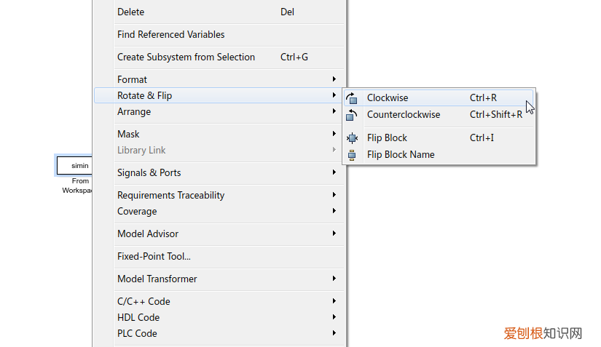The height and width of the screenshot is (347, 601).
Task: Click the Counterclockwise rotate icon
Action: pos(353,115)
